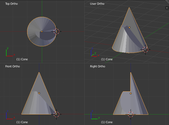The width and height of the screenshot is (169, 125).
Task: Click the Top Ortho view label
Action: point(12,4)
